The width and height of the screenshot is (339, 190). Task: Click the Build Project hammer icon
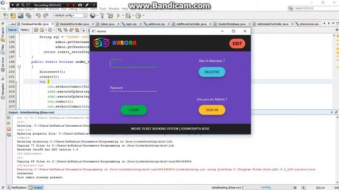[x=102, y=15]
